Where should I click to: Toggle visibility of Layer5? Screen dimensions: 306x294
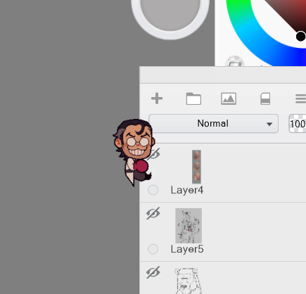point(153,213)
